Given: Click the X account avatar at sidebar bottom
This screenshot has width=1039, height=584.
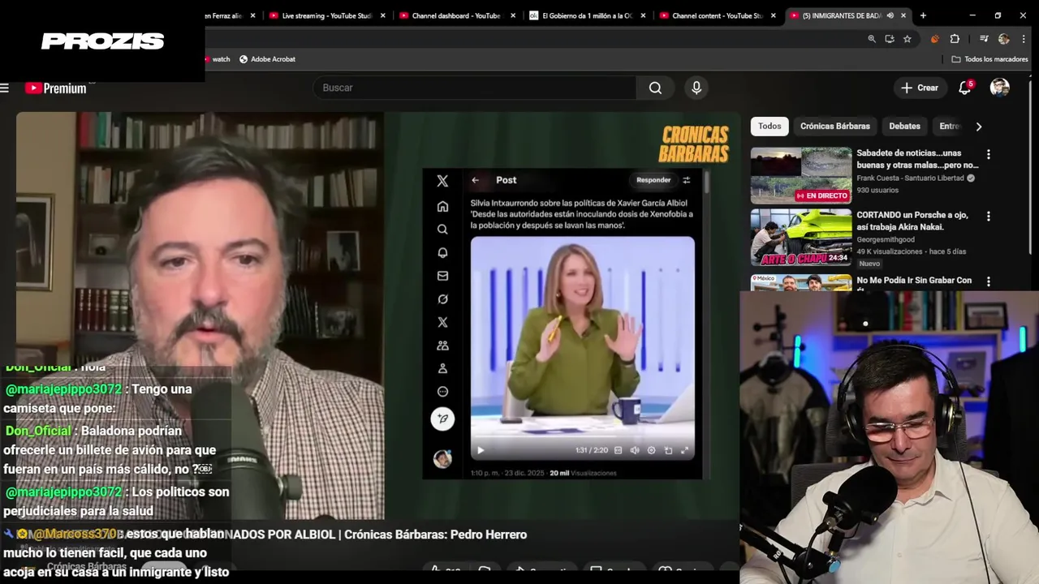Looking at the screenshot, I should pos(442,459).
